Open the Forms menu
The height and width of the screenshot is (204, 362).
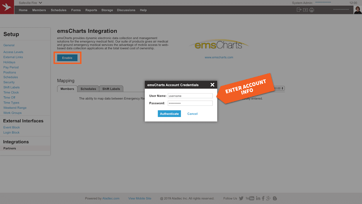pyautogui.click(x=76, y=10)
